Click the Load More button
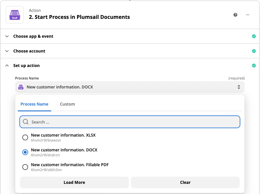260x194 pixels. click(74, 182)
